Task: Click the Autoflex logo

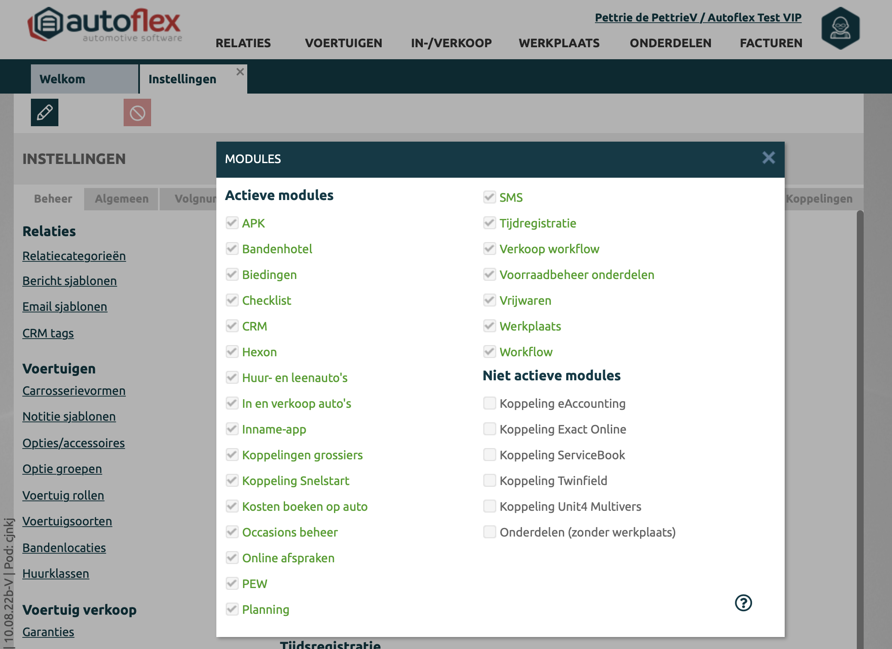Action: coord(105,25)
